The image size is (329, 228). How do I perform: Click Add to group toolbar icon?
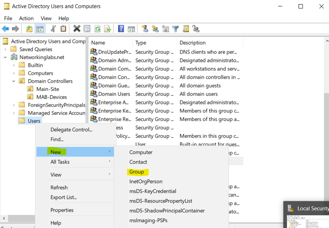(x=196, y=29)
